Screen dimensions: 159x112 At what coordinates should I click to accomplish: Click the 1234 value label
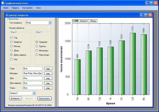[88, 47]
